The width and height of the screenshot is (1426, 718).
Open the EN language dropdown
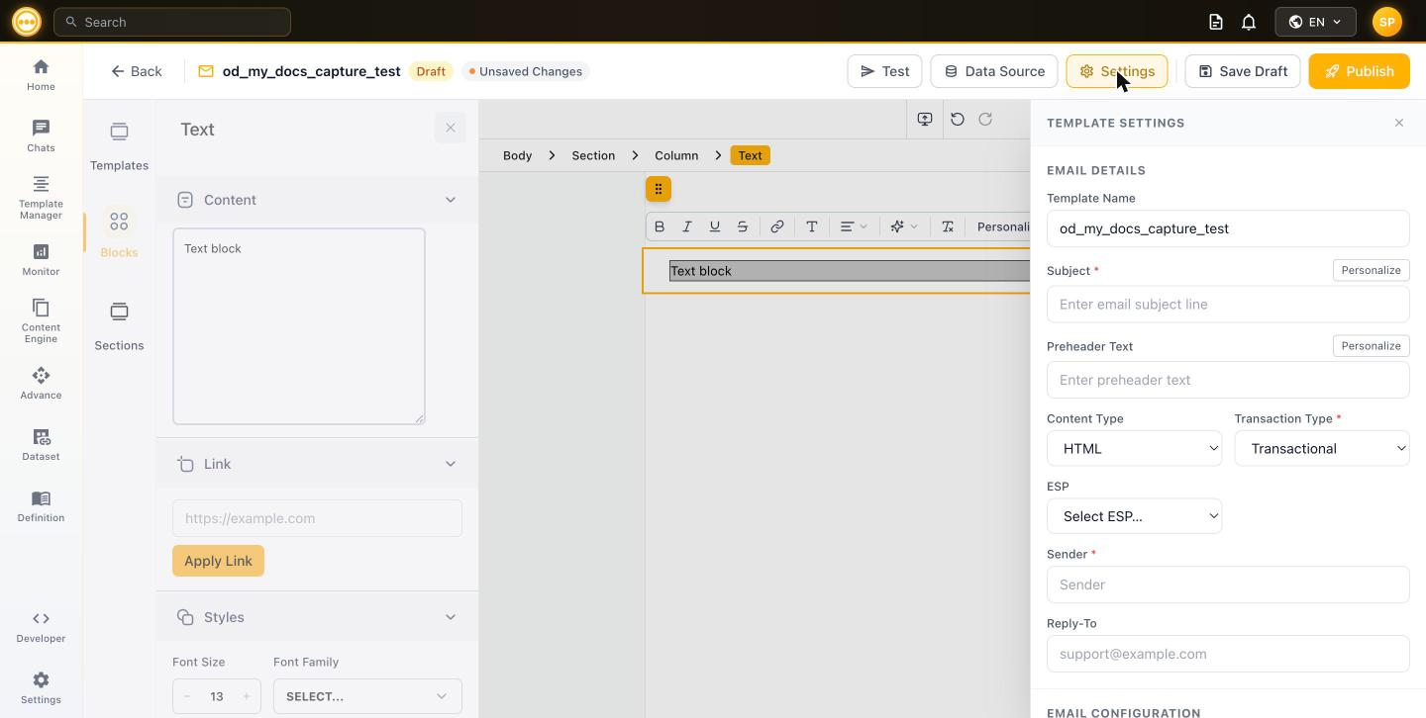[1315, 22]
